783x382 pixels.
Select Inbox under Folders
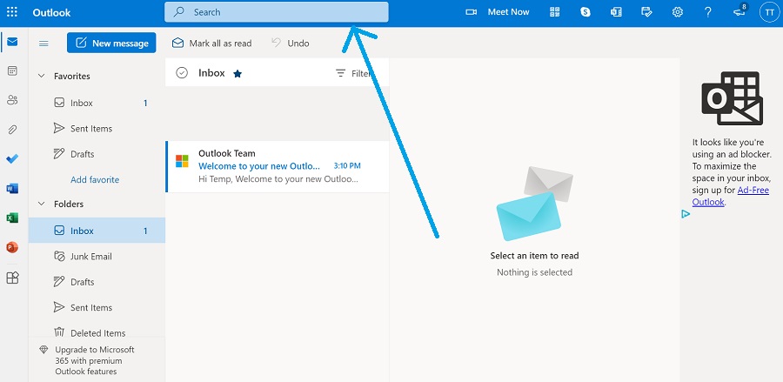pos(97,231)
